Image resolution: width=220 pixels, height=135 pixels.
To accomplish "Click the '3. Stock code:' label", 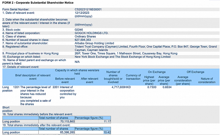I will [x=12, y=30].
